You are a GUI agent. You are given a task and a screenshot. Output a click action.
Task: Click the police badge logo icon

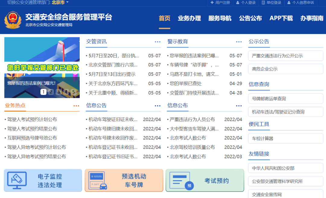(x=13, y=20)
